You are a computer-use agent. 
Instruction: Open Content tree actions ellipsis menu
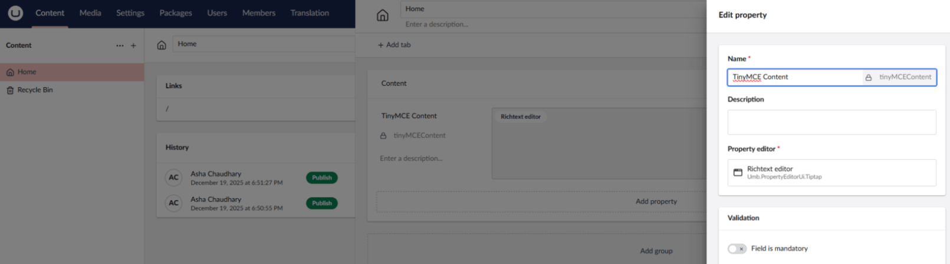point(120,45)
